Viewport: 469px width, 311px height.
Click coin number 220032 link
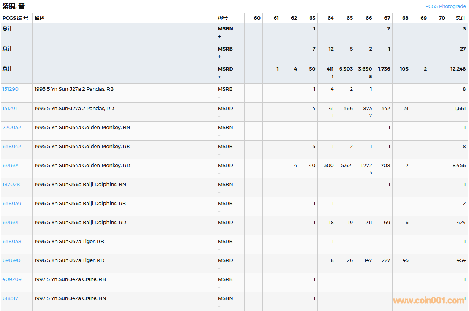12,128
